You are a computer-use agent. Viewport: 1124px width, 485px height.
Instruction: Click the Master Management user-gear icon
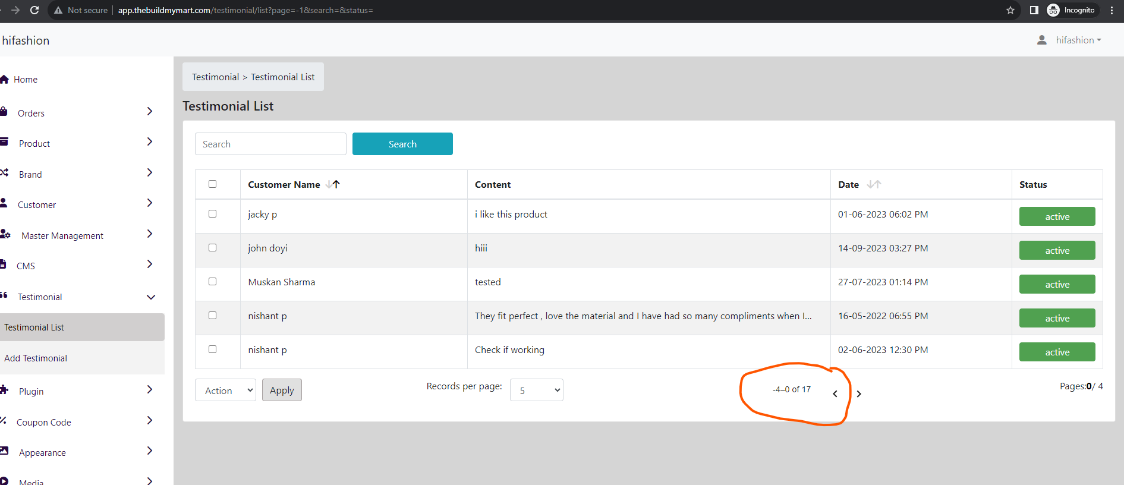pos(5,234)
